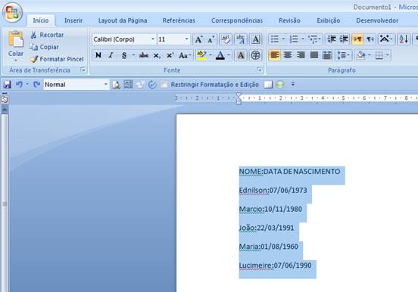Toggle underline with the S button
The image size is (418, 292).
point(124,55)
